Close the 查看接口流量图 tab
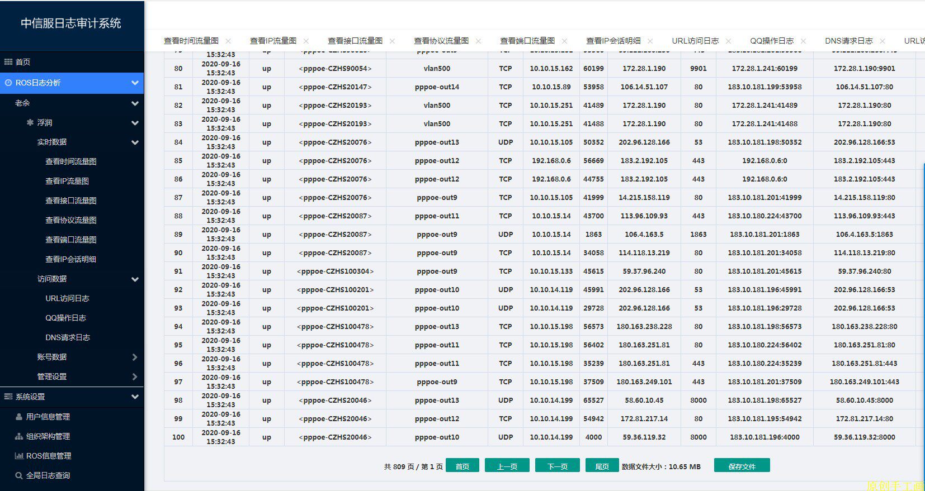Viewport: 925px width, 491px height. (392, 41)
